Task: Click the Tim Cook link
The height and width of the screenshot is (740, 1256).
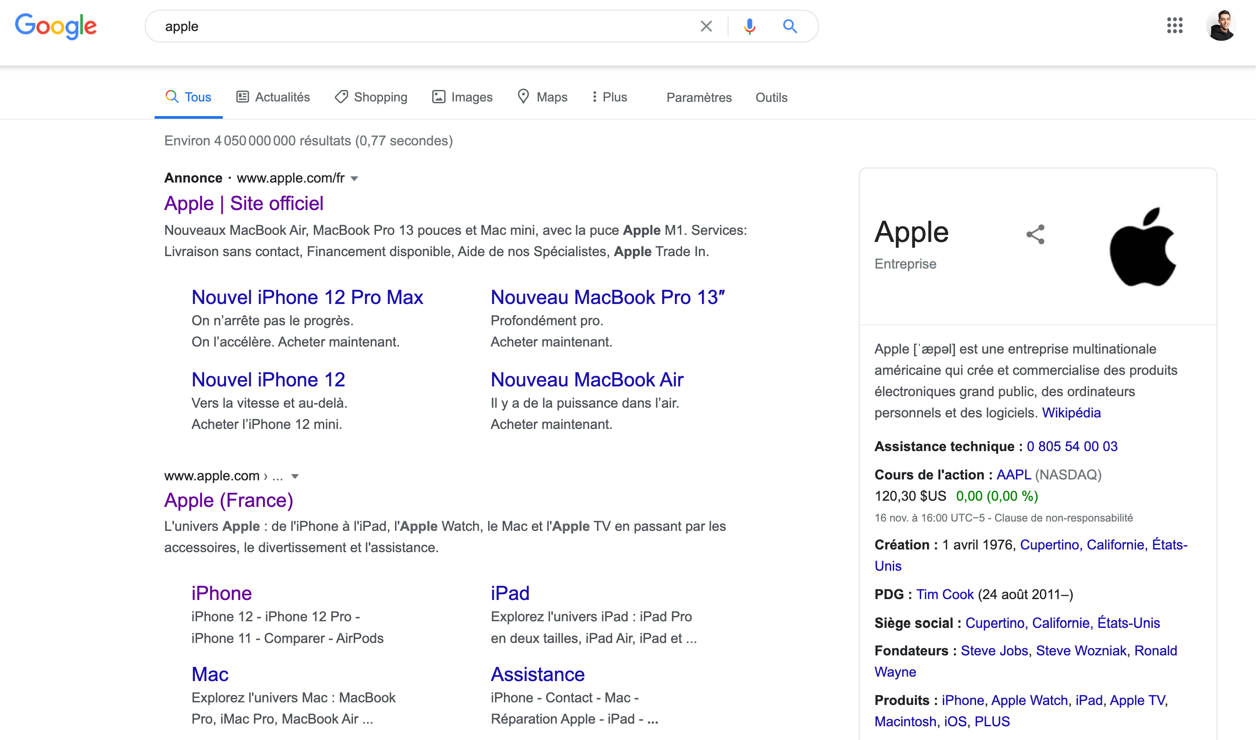Action: click(x=945, y=594)
